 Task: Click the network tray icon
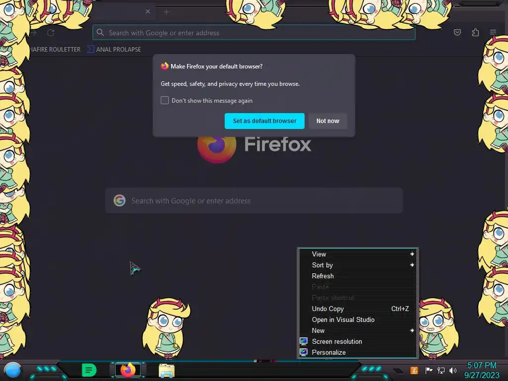click(x=441, y=370)
